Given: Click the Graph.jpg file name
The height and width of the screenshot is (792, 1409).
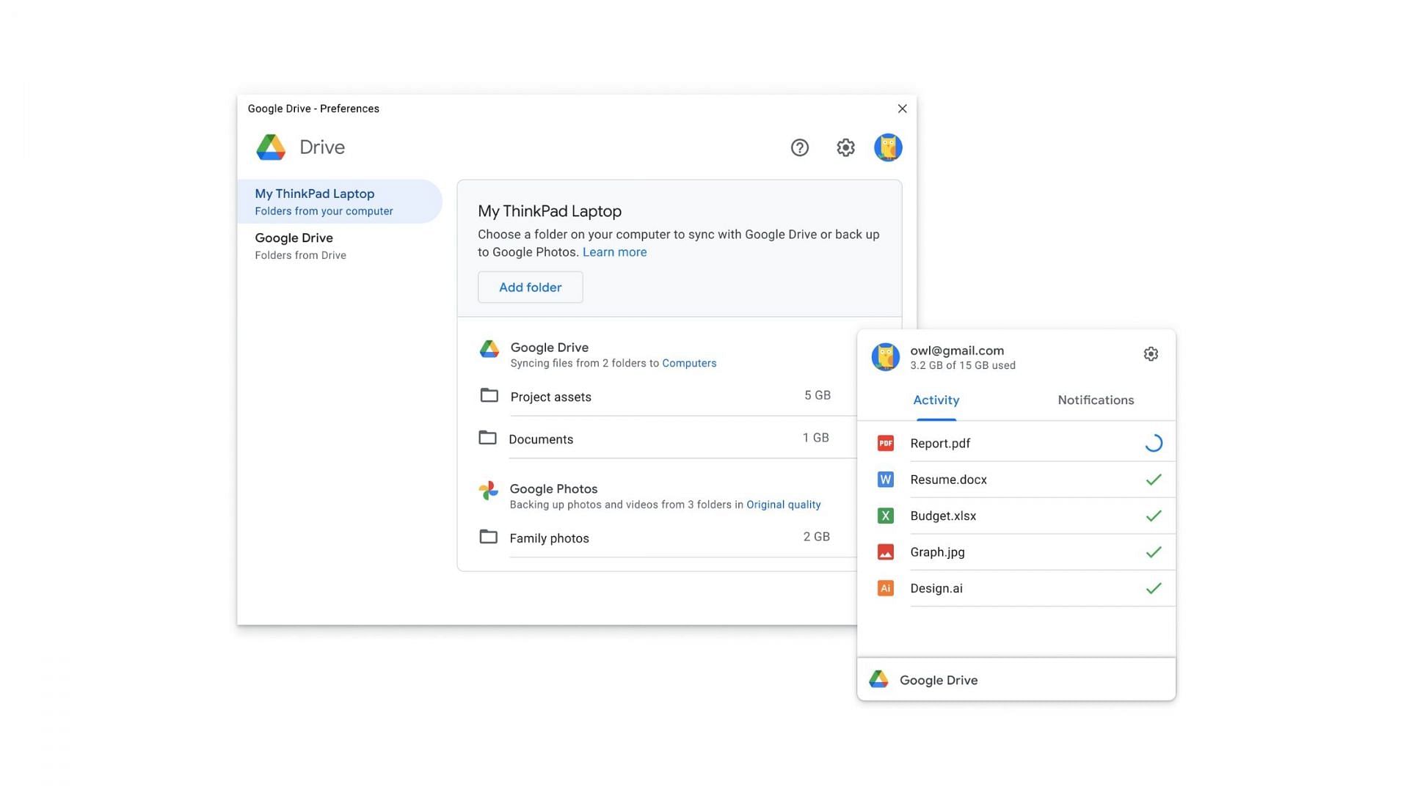Looking at the screenshot, I should coord(937,552).
